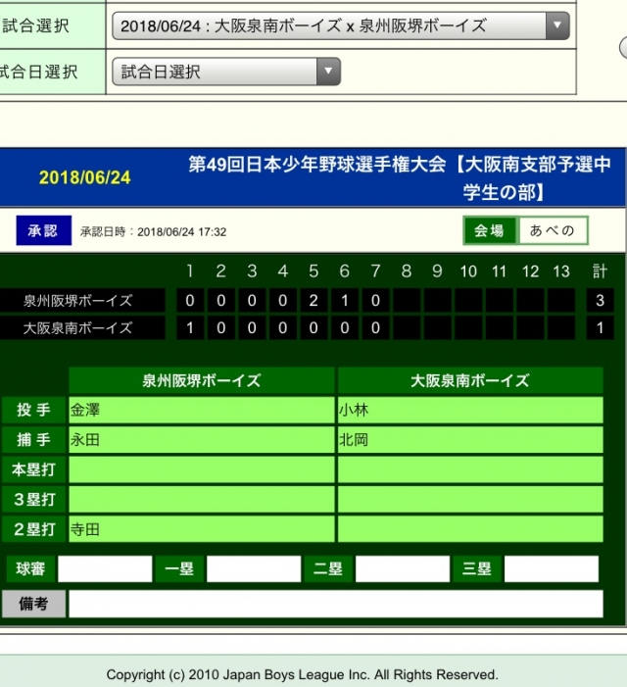Open the 試合選択 match dropdown
The height and width of the screenshot is (687, 627).
pyautogui.click(x=340, y=26)
